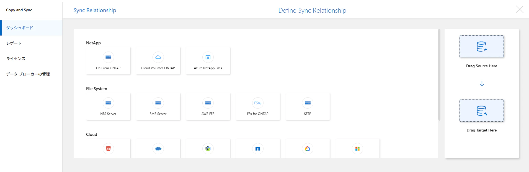Click the Cloud Volumes ONTAP label
529x172 pixels.
click(158, 68)
